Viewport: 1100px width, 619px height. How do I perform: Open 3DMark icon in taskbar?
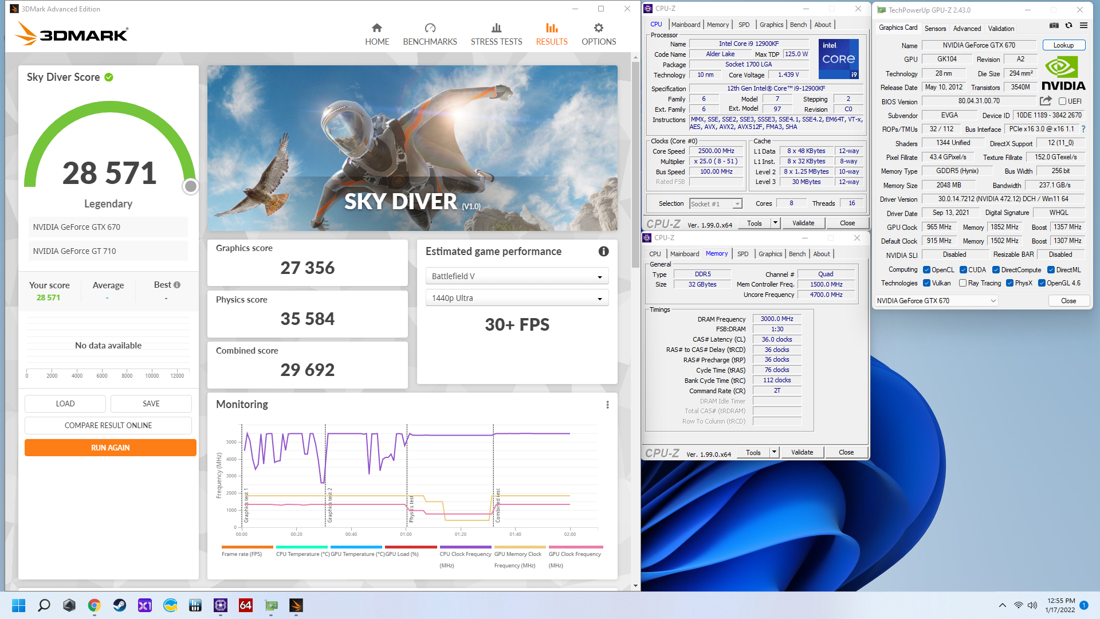(296, 605)
